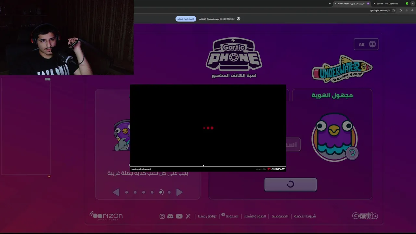The height and width of the screenshot is (234, 416).
Task: Select the first carousel dot
Action: 127,192
